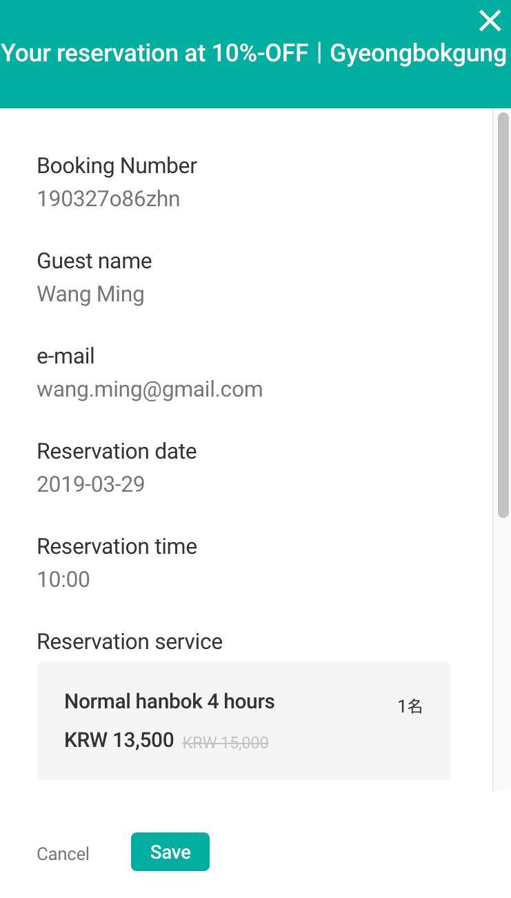Select the Normal hanbok 4 hours service
Screen dimensions: 511x898
[x=170, y=701]
